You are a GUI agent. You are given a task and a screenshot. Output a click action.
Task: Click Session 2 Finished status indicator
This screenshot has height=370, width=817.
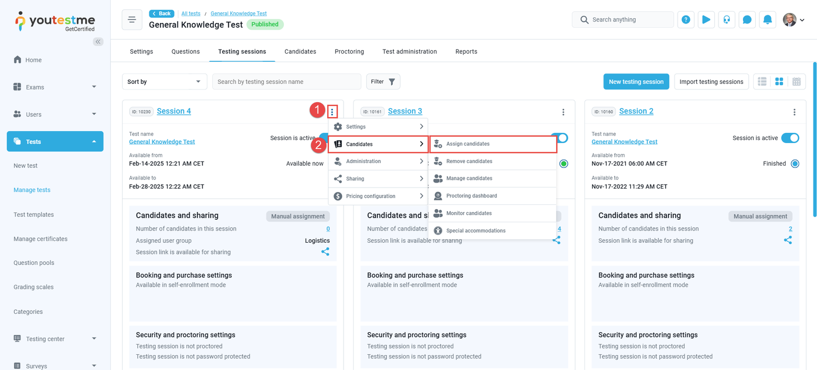point(795,164)
